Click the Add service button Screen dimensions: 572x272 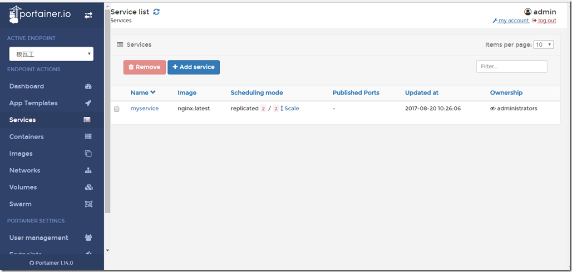point(193,67)
